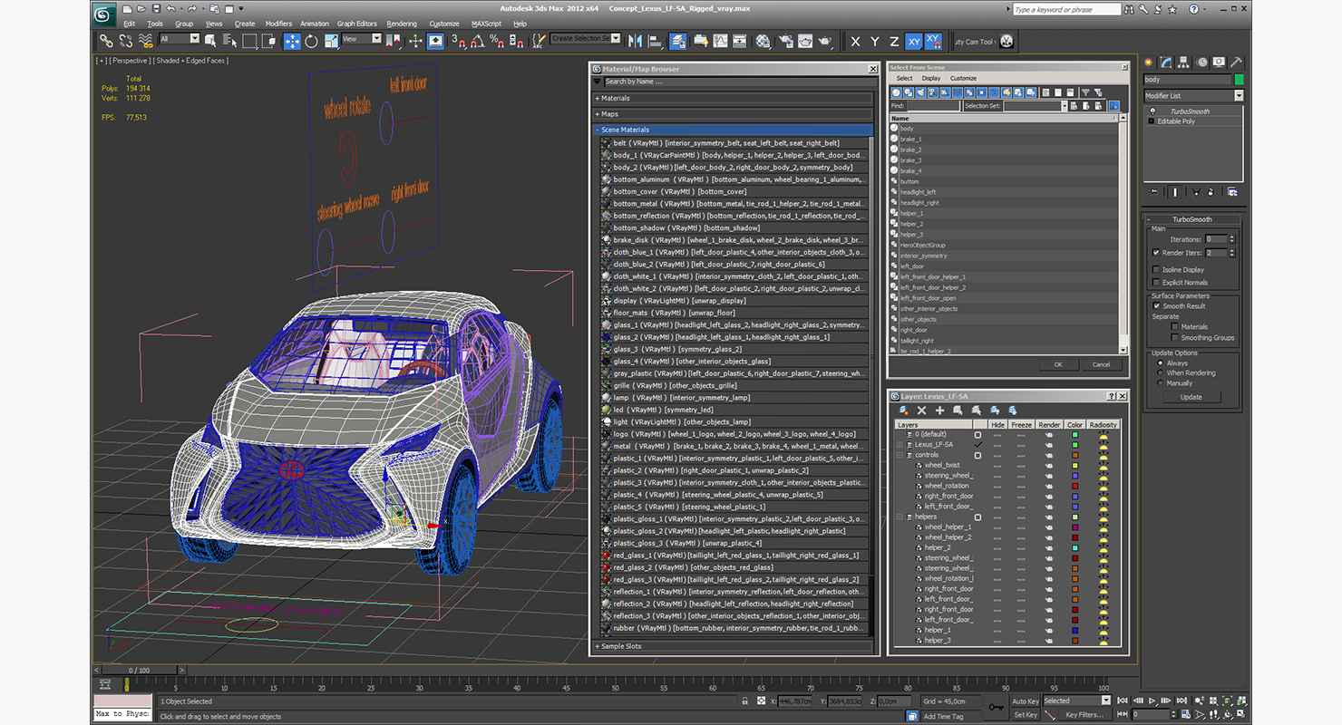Toggle the Smooth Result checkbox
The height and width of the screenshot is (725, 1342).
[1156, 306]
